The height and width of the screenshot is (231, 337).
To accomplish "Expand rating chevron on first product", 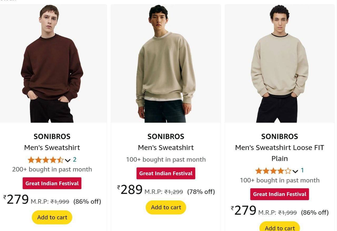I will (x=68, y=160).
